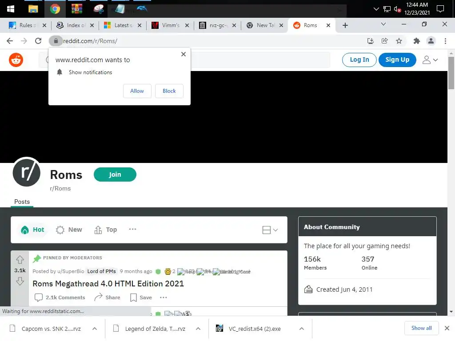Click the share page icon in address bar

click(x=385, y=41)
